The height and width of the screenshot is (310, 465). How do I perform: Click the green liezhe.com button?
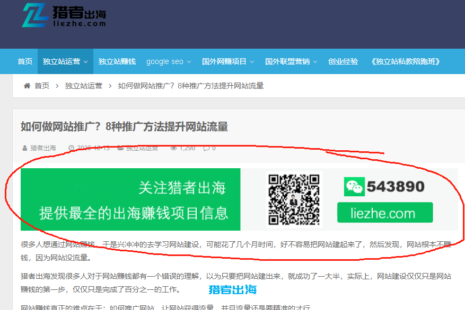pyautogui.click(x=385, y=213)
